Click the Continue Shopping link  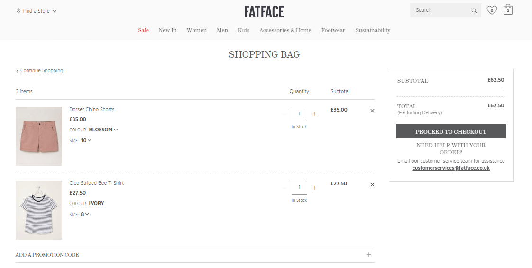(x=41, y=70)
